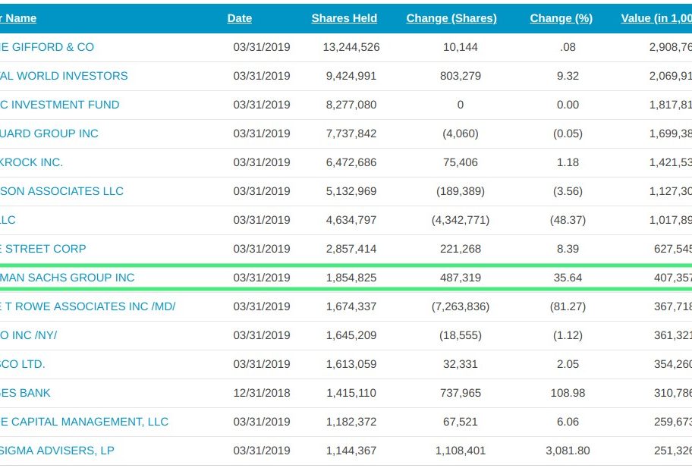The height and width of the screenshot is (468, 692).
Task: Select the 12/31/2018 date cell
Action: pos(262,393)
